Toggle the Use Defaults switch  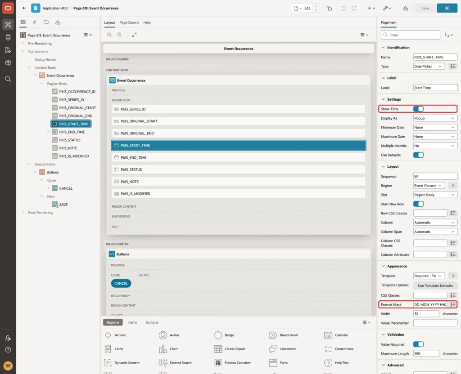pyautogui.click(x=418, y=155)
